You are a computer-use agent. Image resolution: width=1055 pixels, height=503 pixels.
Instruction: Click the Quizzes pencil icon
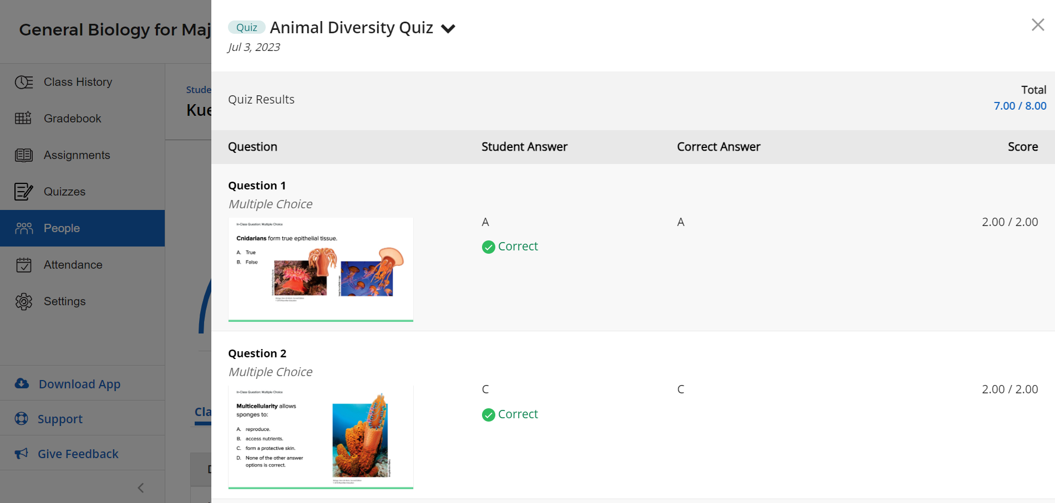(x=24, y=192)
